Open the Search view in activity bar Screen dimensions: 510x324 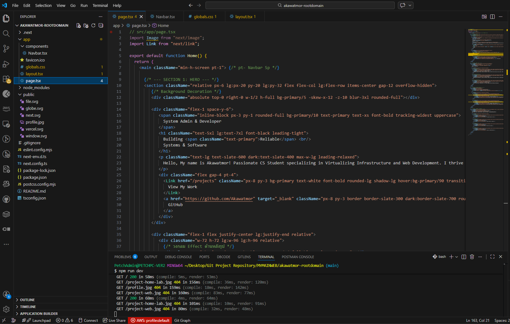(x=6, y=34)
